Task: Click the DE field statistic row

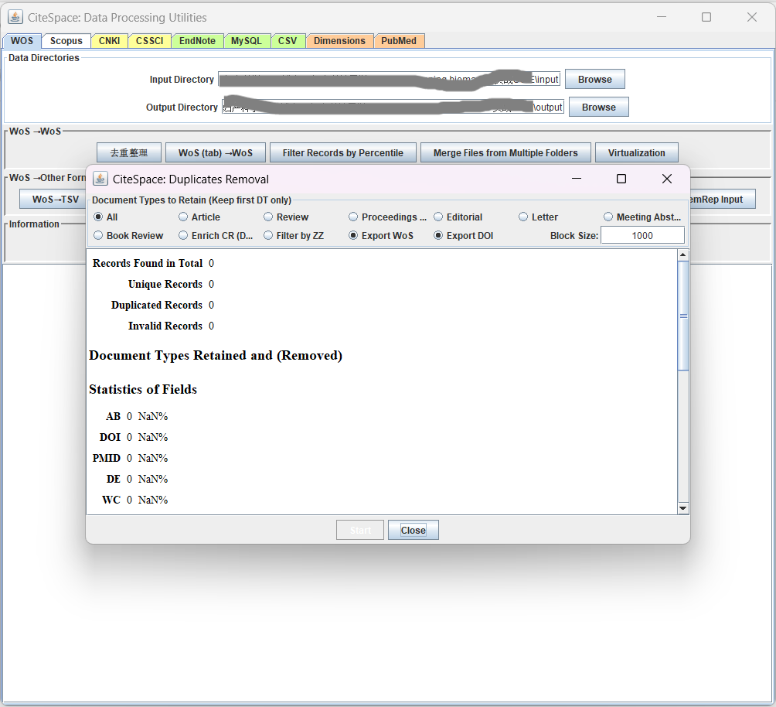Action: (x=137, y=479)
